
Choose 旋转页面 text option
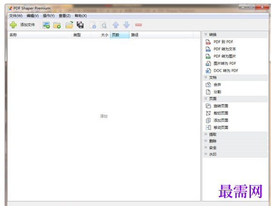click(221, 106)
